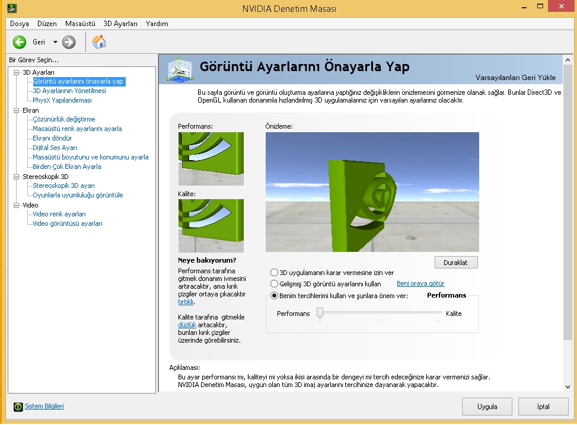Click the large Önizleme 3D preview
This screenshot has width=577, height=425.
[x=372, y=192]
